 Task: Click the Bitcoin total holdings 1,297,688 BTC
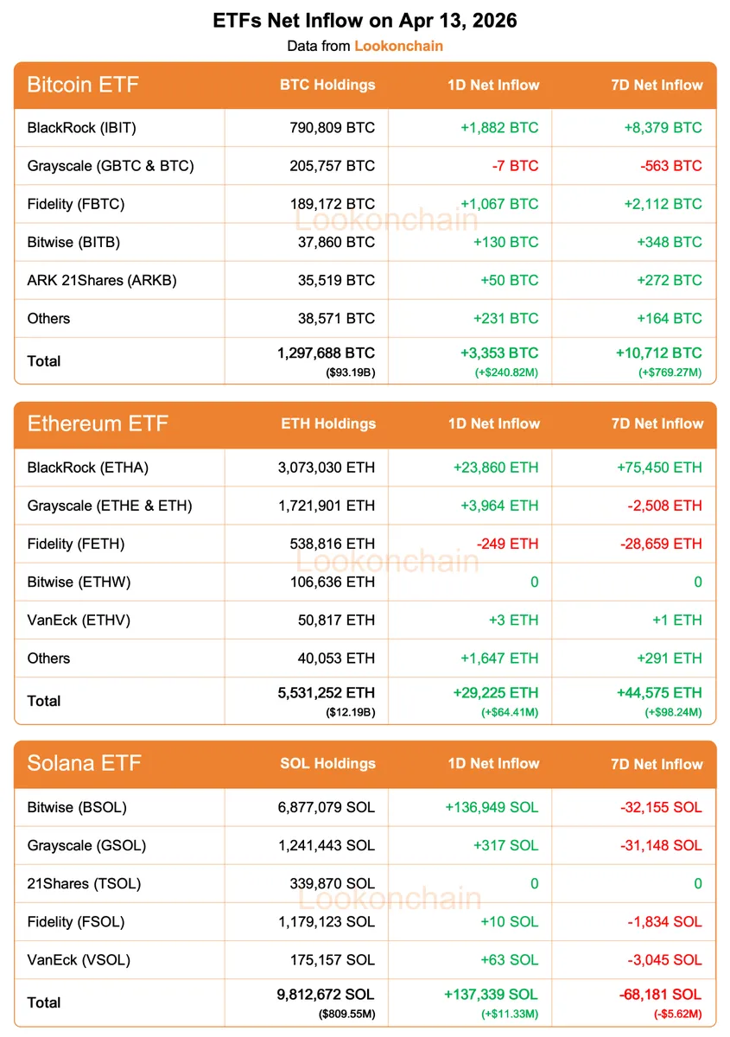pos(327,353)
